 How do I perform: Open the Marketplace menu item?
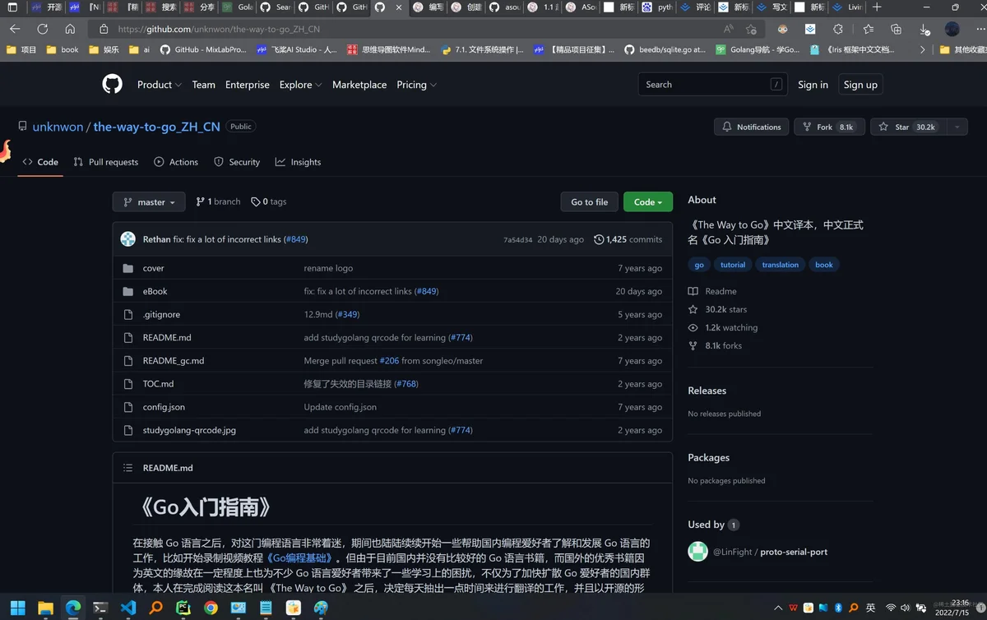pos(359,85)
